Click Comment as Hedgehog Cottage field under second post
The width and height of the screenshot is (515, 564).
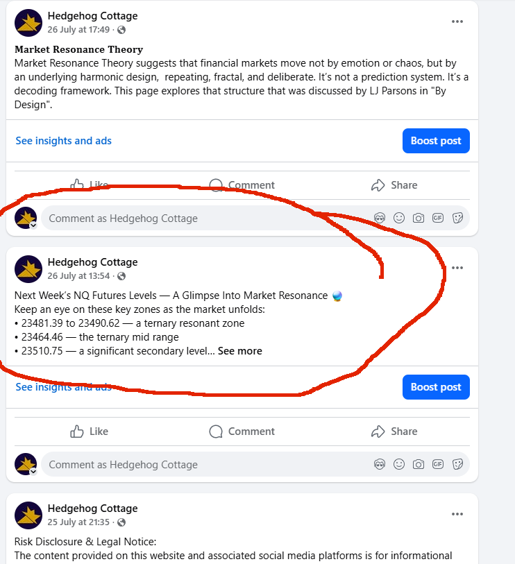point(207,464)
